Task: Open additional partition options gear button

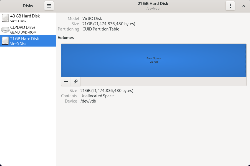Action: 76,81
